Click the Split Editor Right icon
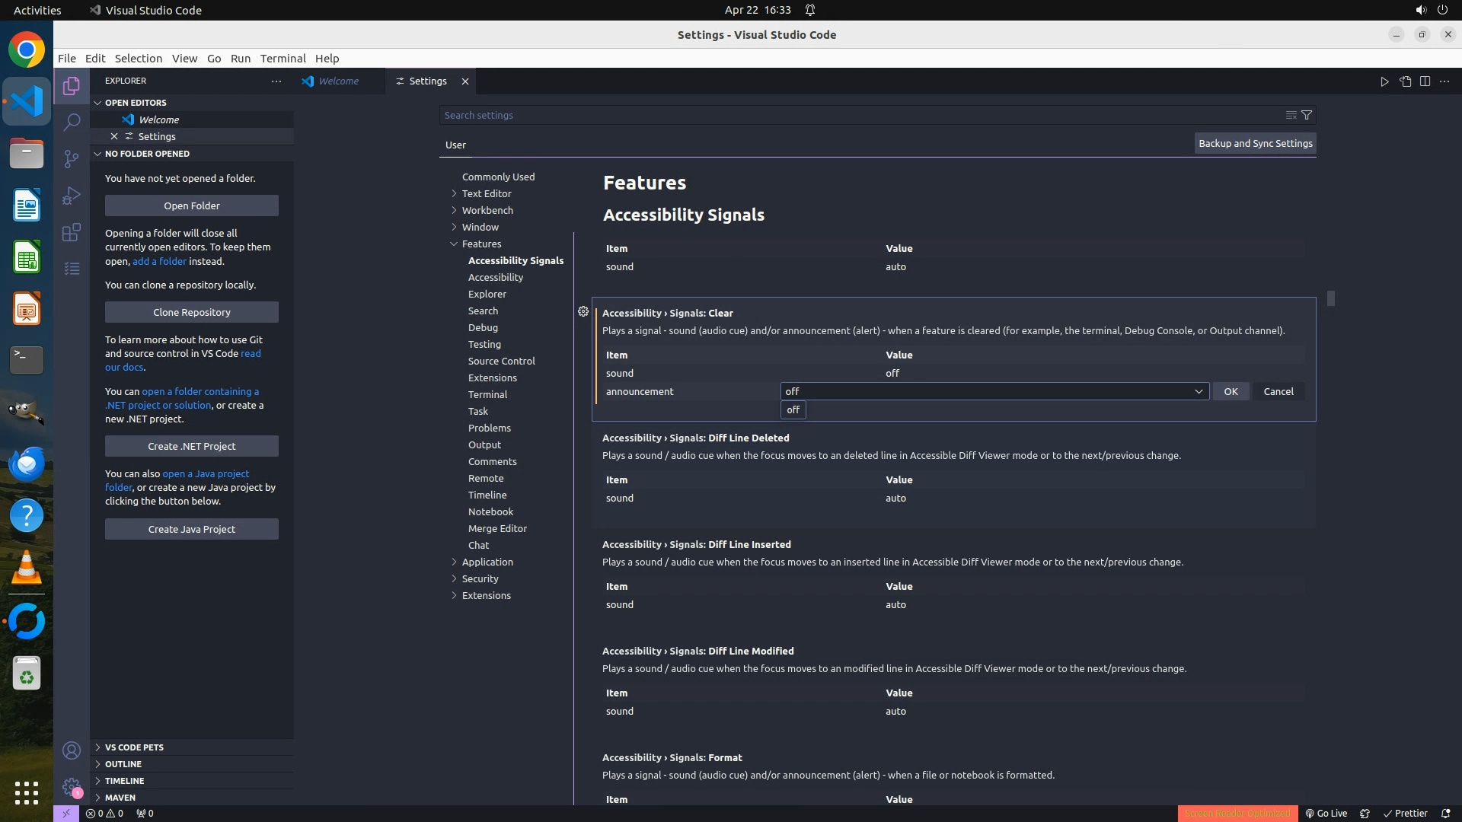Viewport: 1462px width, 822px height. [x=1425, y=81]
